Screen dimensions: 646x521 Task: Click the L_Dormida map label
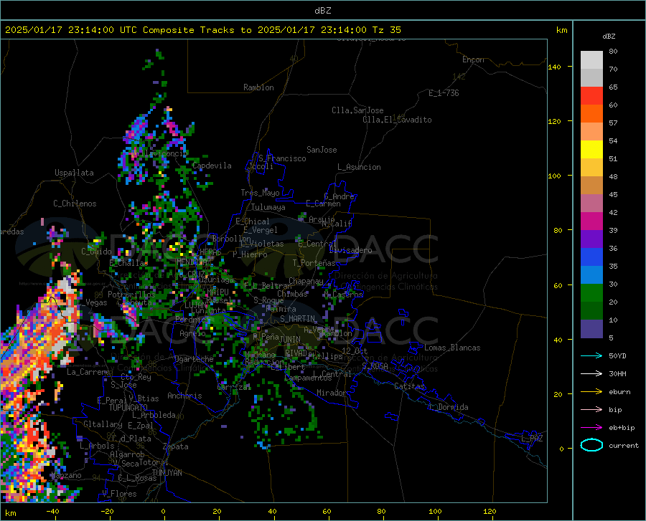[448, 407]
